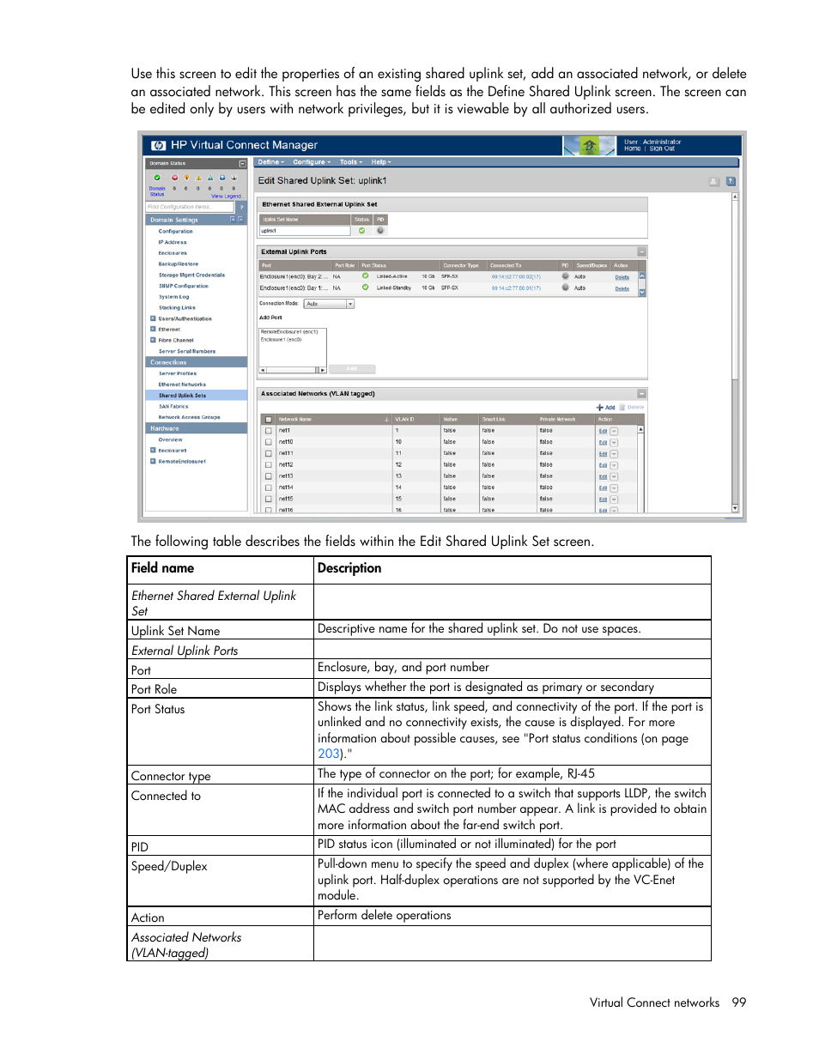
Task: Click Linked-Active green status icon
Action: 365,276
